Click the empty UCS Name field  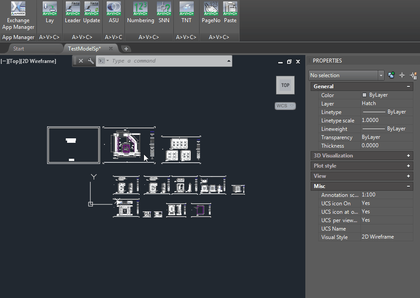pos(387,228)
